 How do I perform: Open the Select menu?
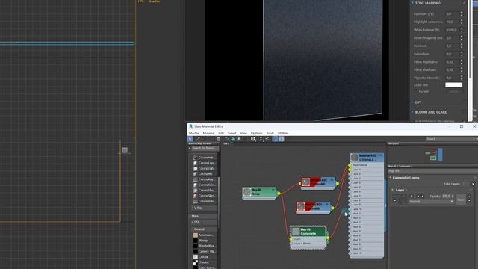pyautogui.click(x=232, y=133)
